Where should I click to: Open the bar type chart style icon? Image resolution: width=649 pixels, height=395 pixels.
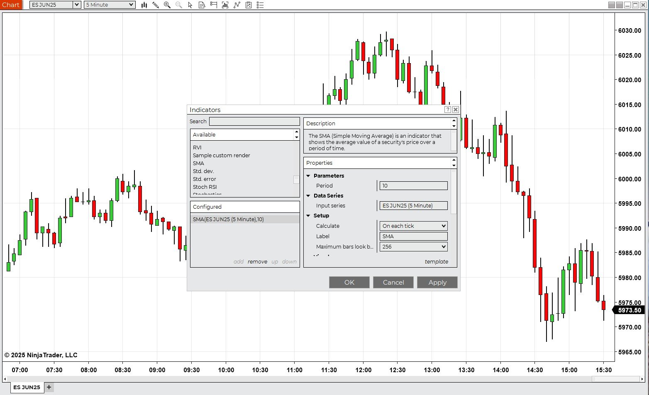coord(144,5)
